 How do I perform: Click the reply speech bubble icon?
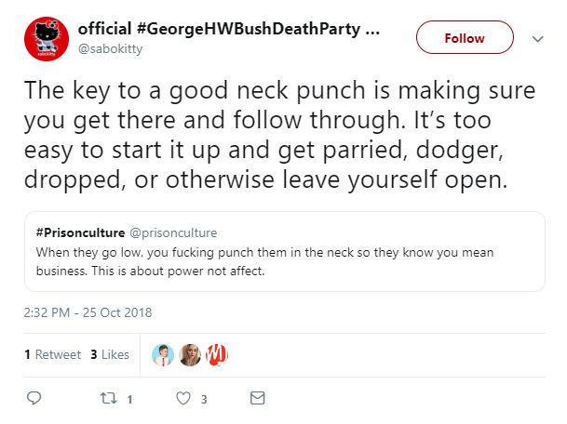click(34, 398)
